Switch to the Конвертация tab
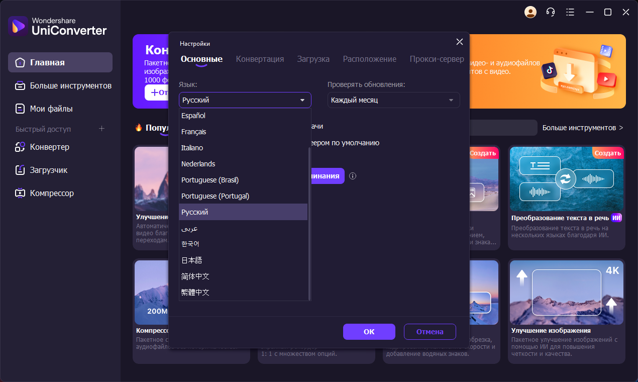The height and width of the screenshot is (382, 638). (x=260, y=59)
